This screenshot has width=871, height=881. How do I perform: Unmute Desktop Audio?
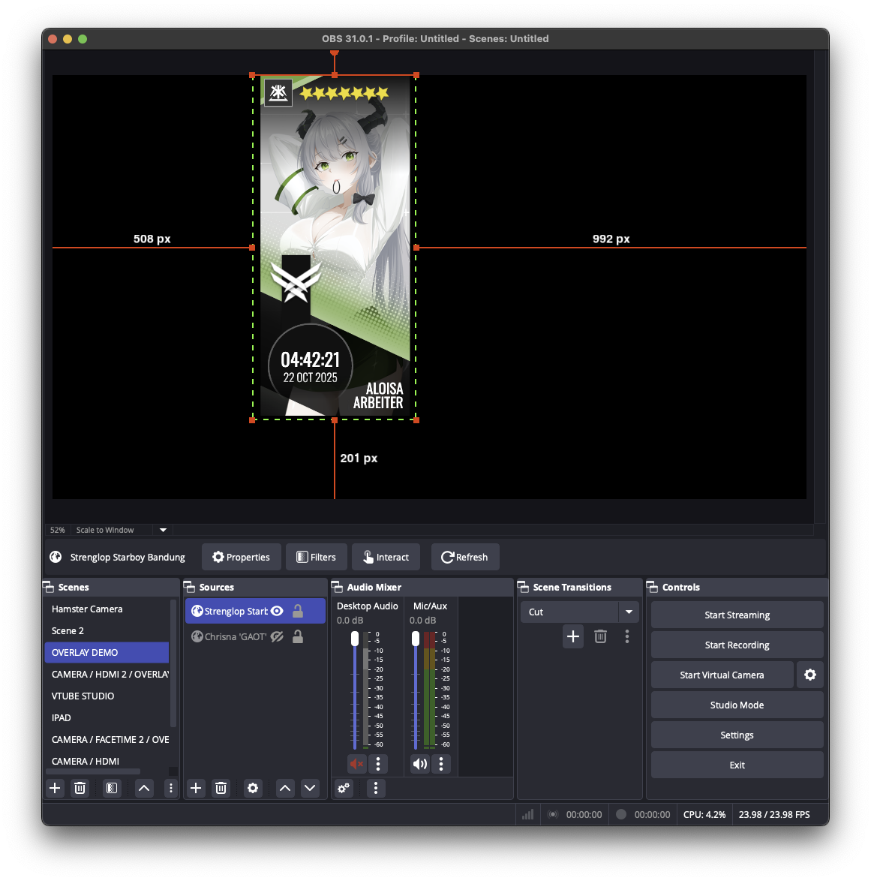(x=356, y=764)
